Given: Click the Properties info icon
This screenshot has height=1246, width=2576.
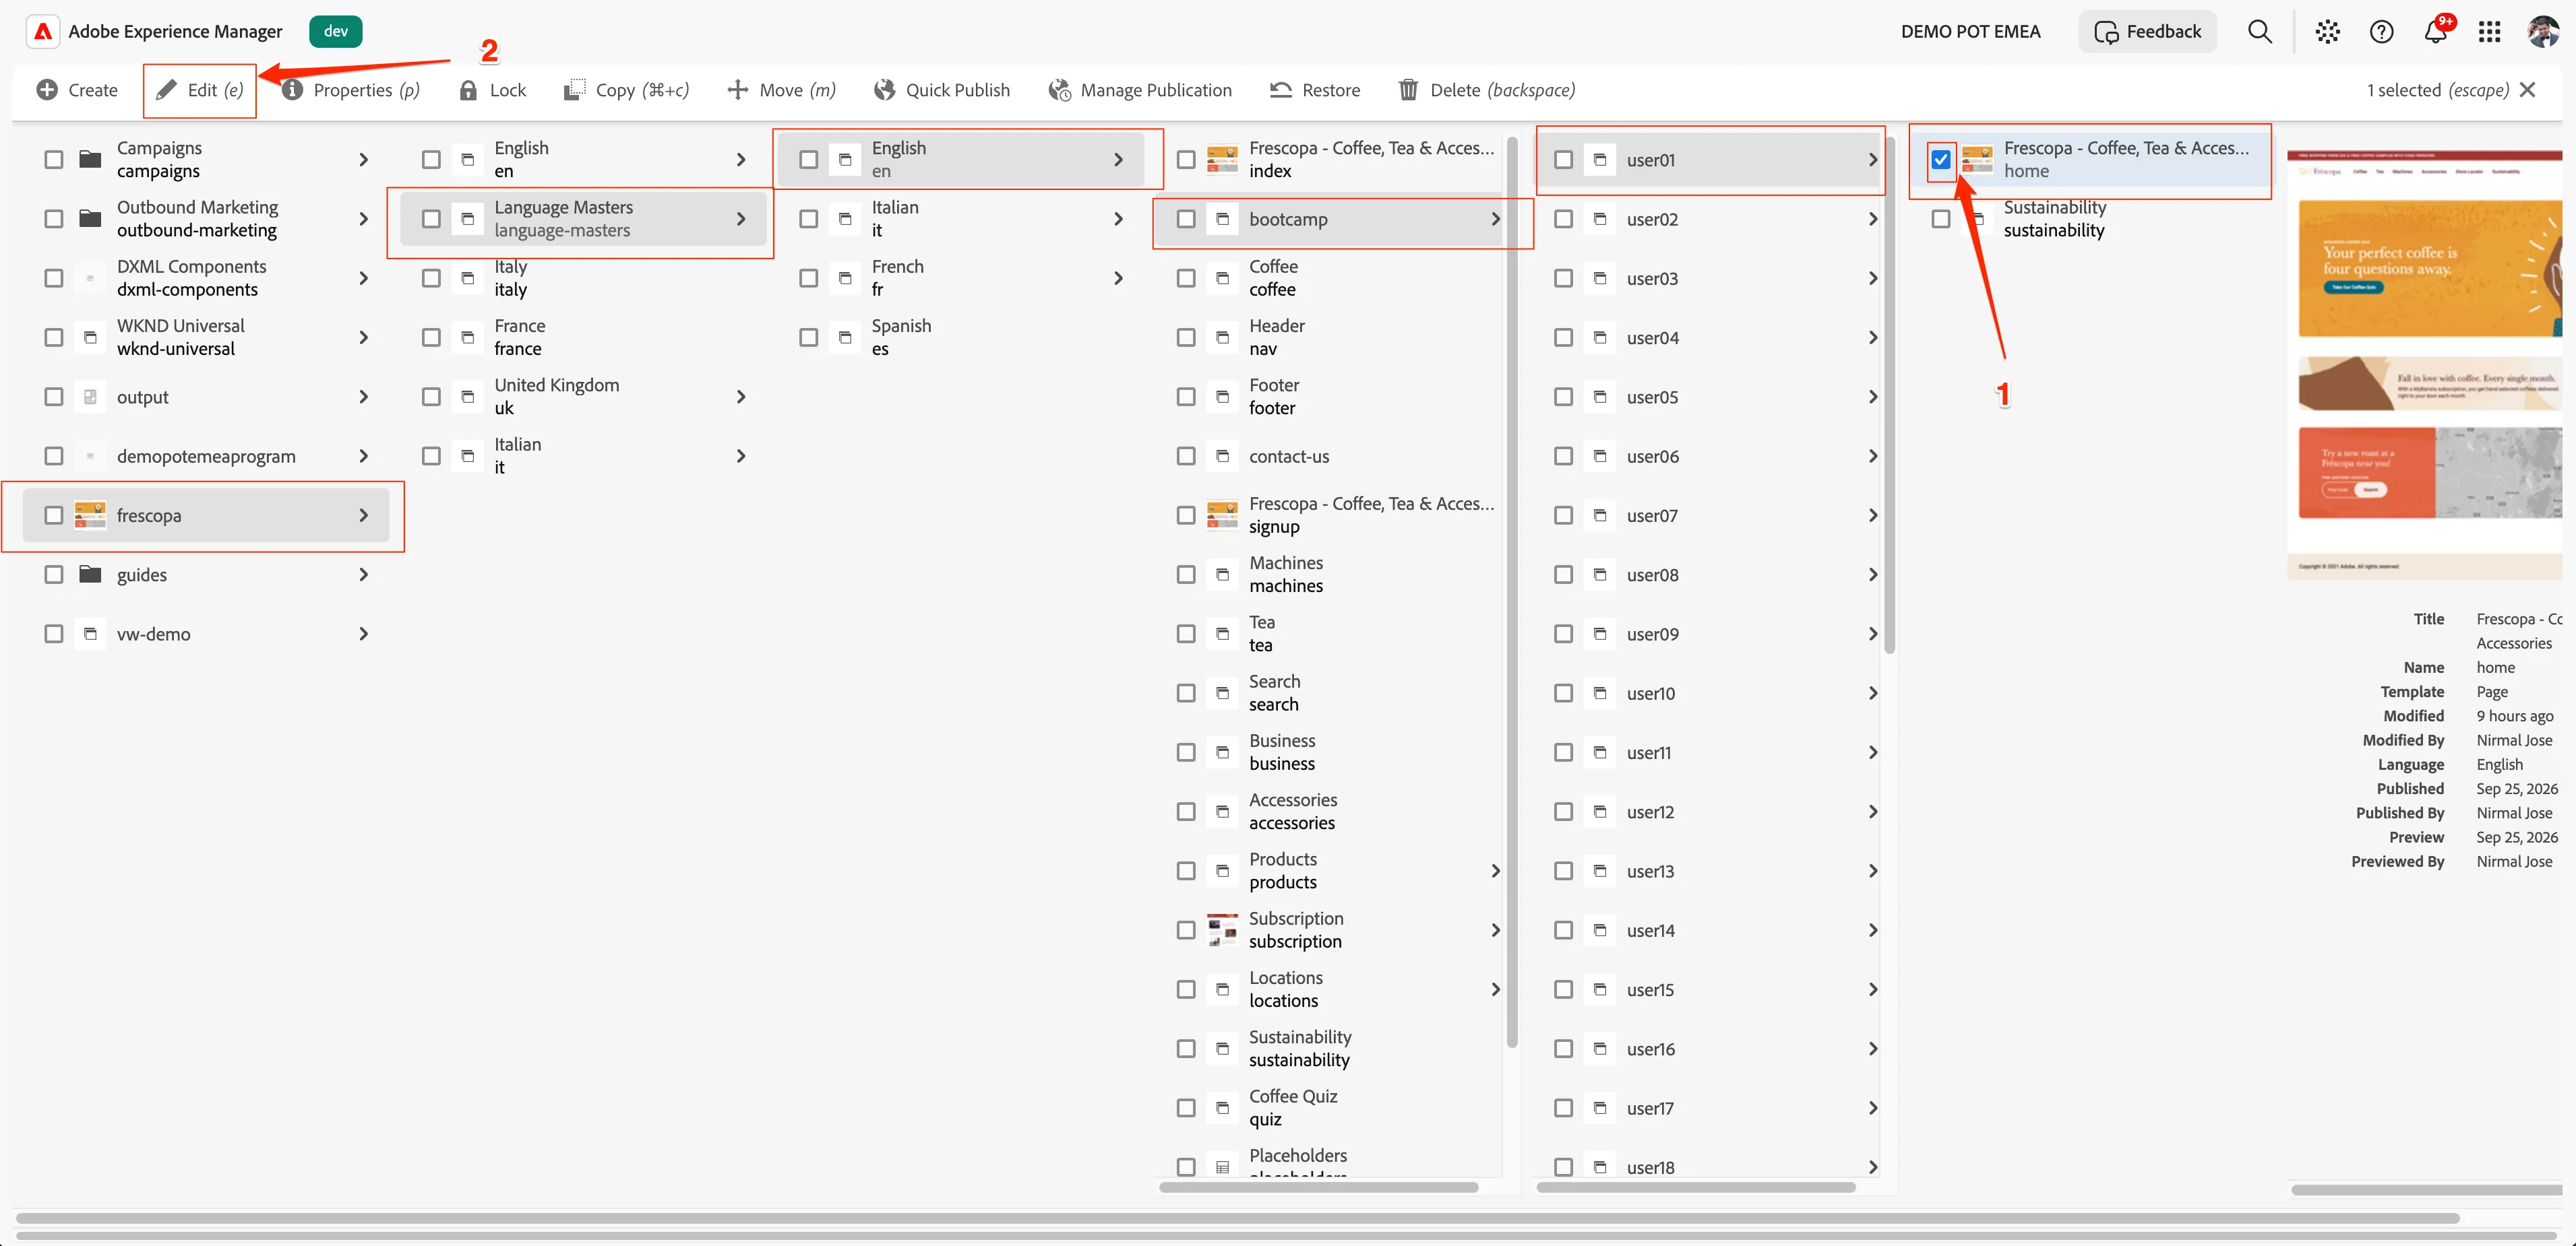Looking at the screenshot, I should click(x=292, y=90).
